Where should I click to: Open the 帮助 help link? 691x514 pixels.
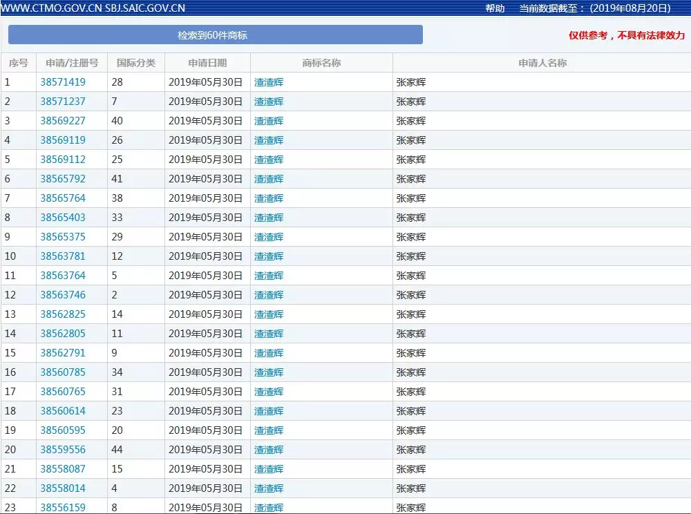(x=495, y=8)
